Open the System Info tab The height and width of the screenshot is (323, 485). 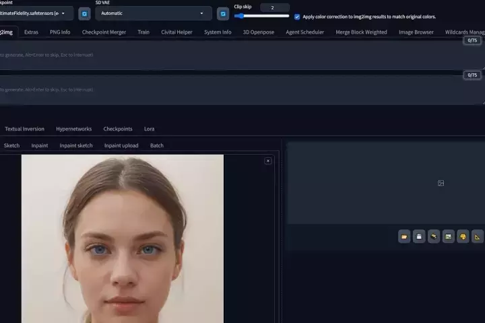(x=218, y=32)
